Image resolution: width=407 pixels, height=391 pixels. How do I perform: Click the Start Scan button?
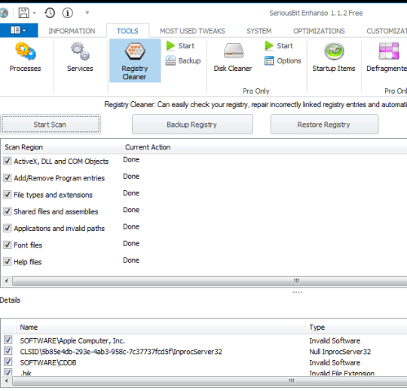coord(50,125)
